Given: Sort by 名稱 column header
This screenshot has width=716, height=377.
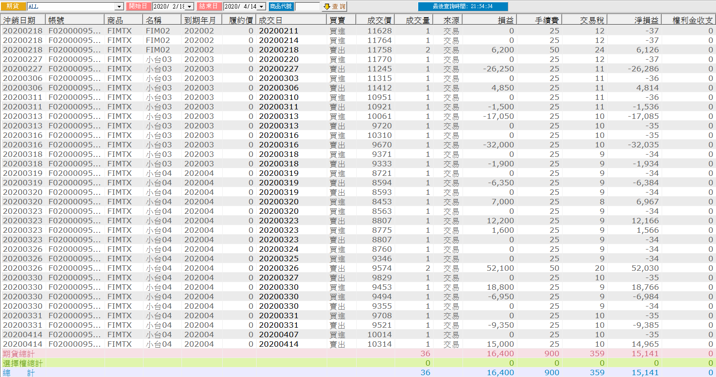Looking at the screenshot, I should (162, 20).
